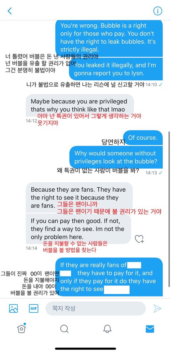Add reaction with heart plus icon
Viewport: 171px width, 353px height.
(x=139, y=239)
